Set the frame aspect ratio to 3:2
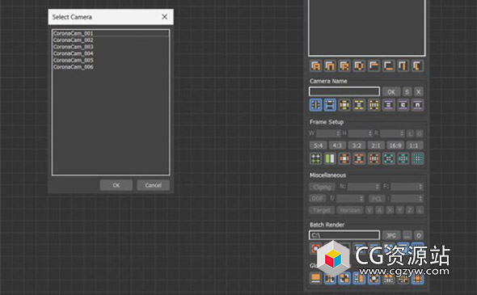The height and width of the screenshot is (295, 477). pos(357,145)
